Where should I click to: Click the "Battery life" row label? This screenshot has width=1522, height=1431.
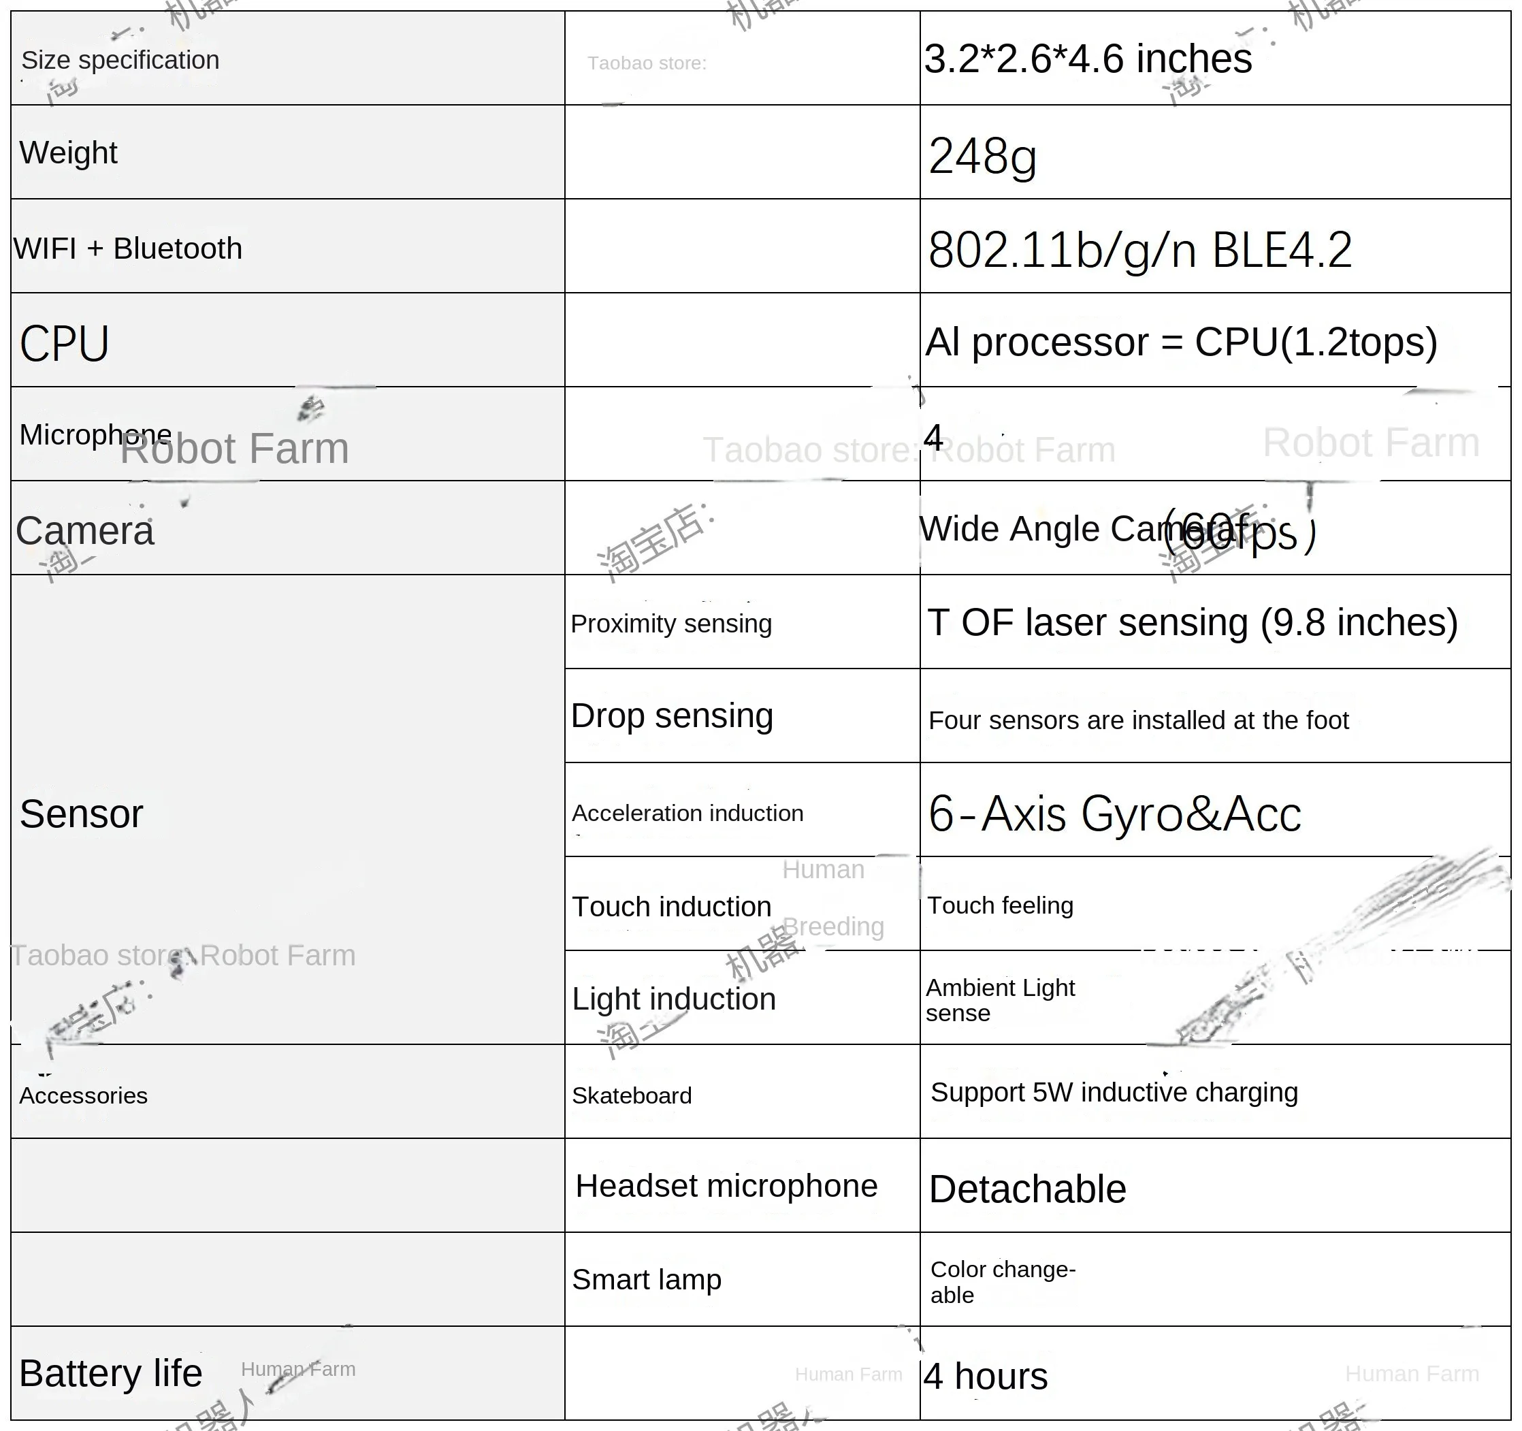point(110,1373)
